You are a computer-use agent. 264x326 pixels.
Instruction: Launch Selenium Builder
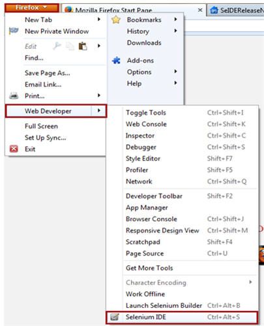click(x=183, y=306)
